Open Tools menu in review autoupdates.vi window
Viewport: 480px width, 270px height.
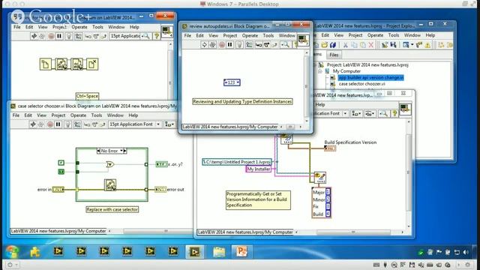tap(268, 35)
